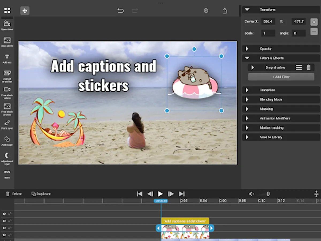Screen dimensions: 321x241
Task: Expand the Blending Mode section
Action: (x=281, y=100)
